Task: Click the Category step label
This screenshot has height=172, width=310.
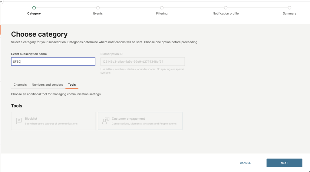Action: pyautogui.click(x=34, y=13)
